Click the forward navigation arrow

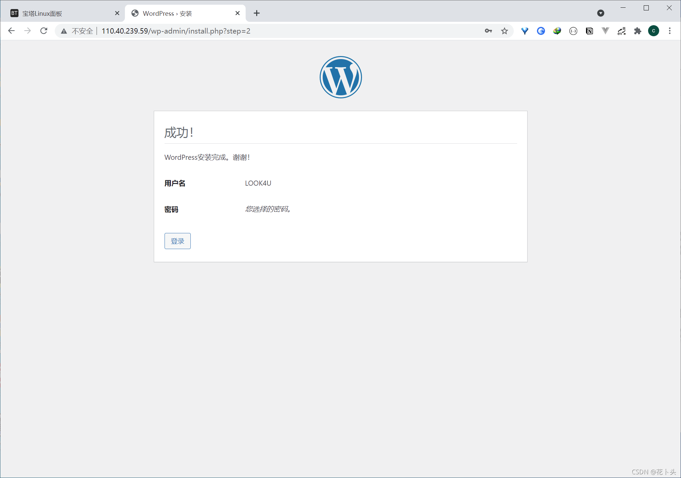28,31
